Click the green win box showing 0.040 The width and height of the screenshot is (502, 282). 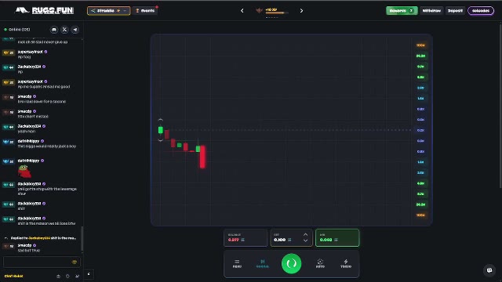(x=337, y=238)
